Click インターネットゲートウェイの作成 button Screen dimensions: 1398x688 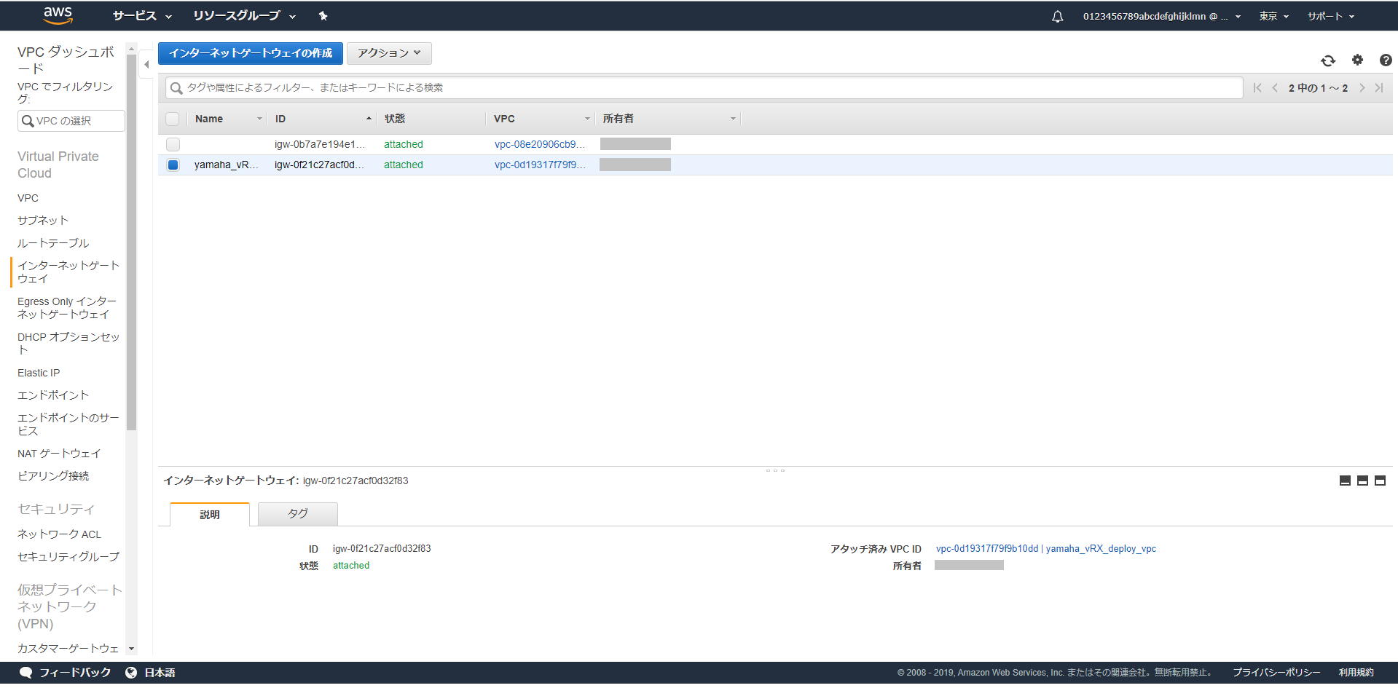(x=251, y=53)
